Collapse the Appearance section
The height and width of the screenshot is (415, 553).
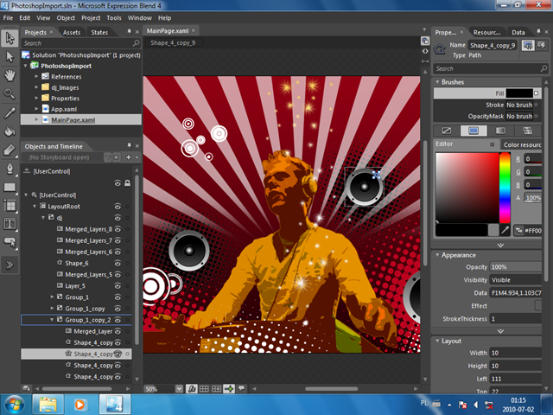(437, 255)
